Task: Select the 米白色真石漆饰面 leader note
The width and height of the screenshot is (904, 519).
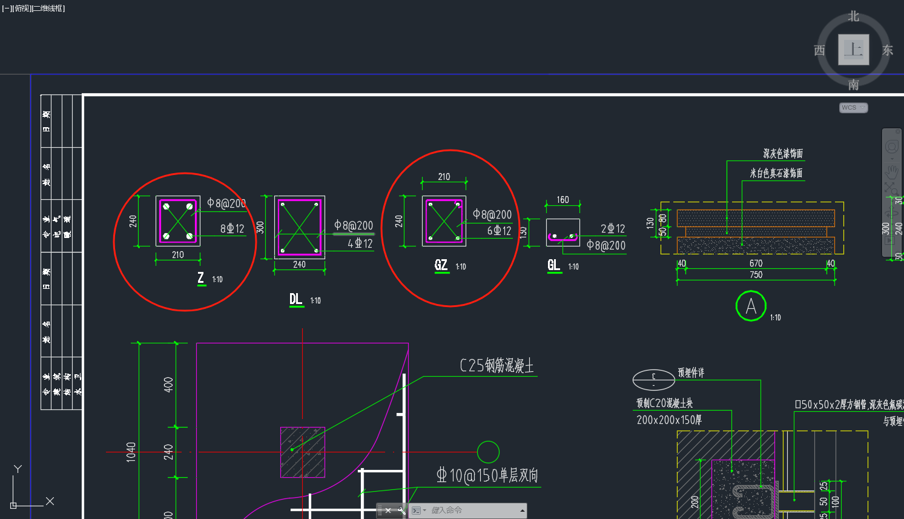Action: [x=776, y=173]
